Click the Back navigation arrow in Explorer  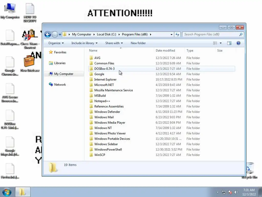point(48,35)
